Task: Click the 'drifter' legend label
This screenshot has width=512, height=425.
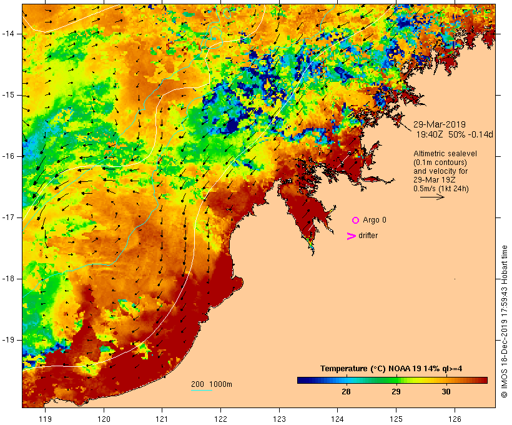Action: [x=368, y=236]
